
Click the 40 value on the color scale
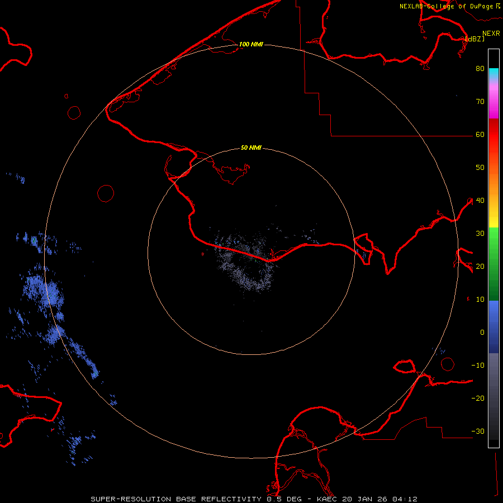(480, 201)
